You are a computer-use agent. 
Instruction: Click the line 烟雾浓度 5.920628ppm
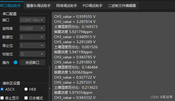pos(73,72)
